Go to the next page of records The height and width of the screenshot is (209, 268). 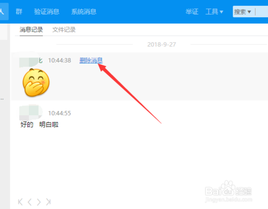pyautogui.click(x=39, y=202)
